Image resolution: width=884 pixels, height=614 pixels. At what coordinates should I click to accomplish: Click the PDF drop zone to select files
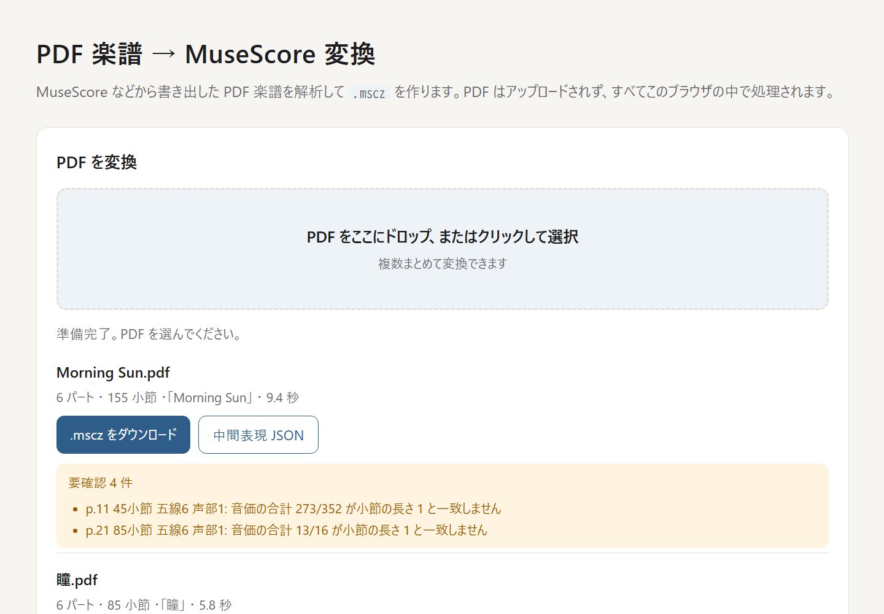pyautogui.click(x=443, y=249)
